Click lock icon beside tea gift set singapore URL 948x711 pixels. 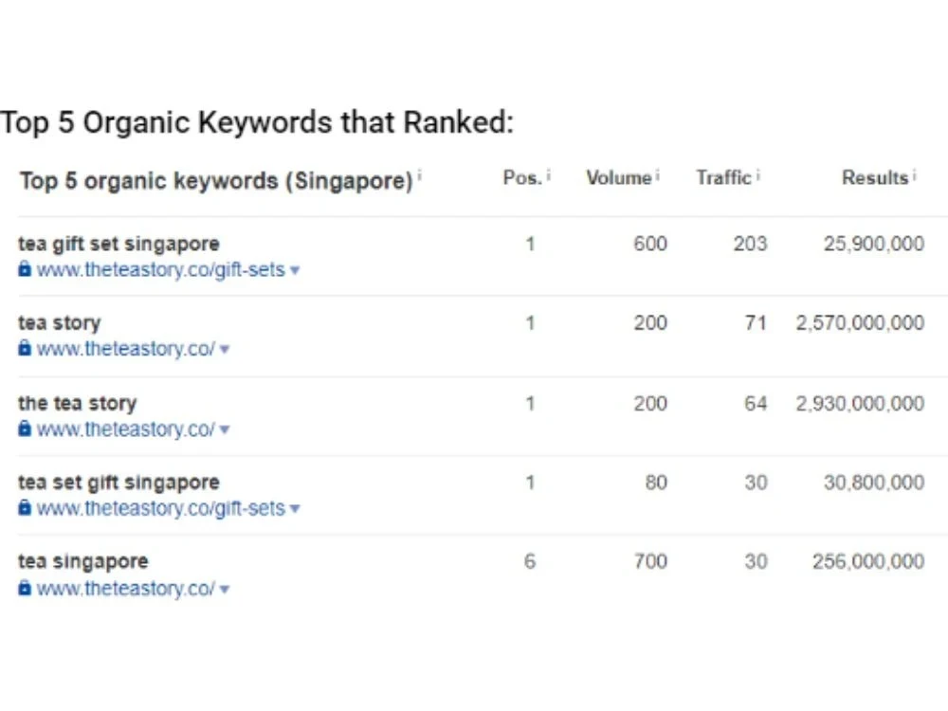tap(25, 268)
